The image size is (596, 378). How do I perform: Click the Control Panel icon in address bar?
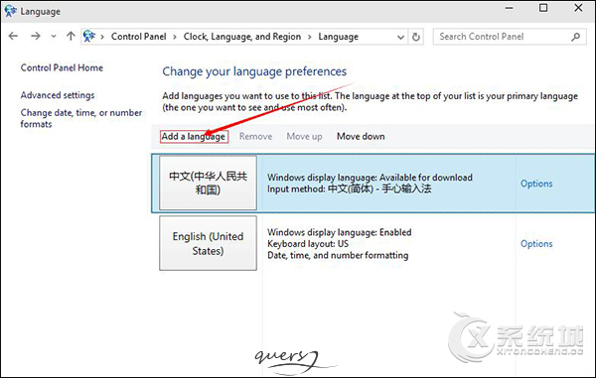click(x=89, y=36)
